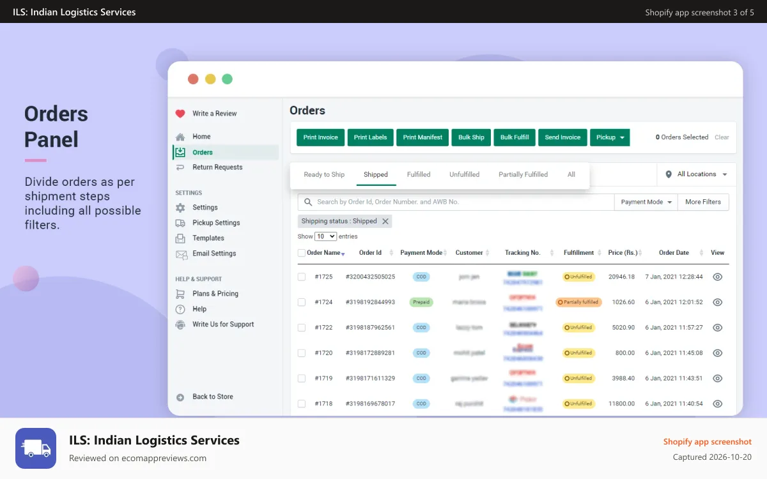View order #1719 via eye icon
Image resolution: width=767 pixels, height=479 pixels.
click(x=718, y=378)
